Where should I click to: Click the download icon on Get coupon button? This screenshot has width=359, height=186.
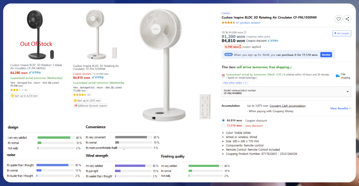coord(335,33)
